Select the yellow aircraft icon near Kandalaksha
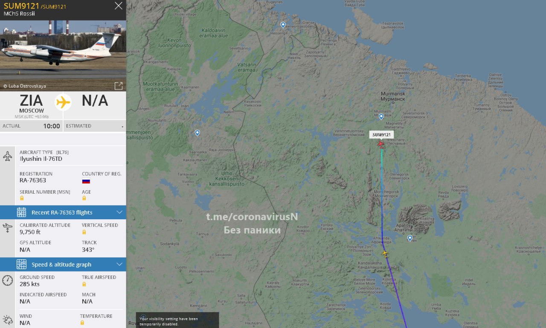Image resolution: width=546 pixels, height=328 pixels. point(385,254)
